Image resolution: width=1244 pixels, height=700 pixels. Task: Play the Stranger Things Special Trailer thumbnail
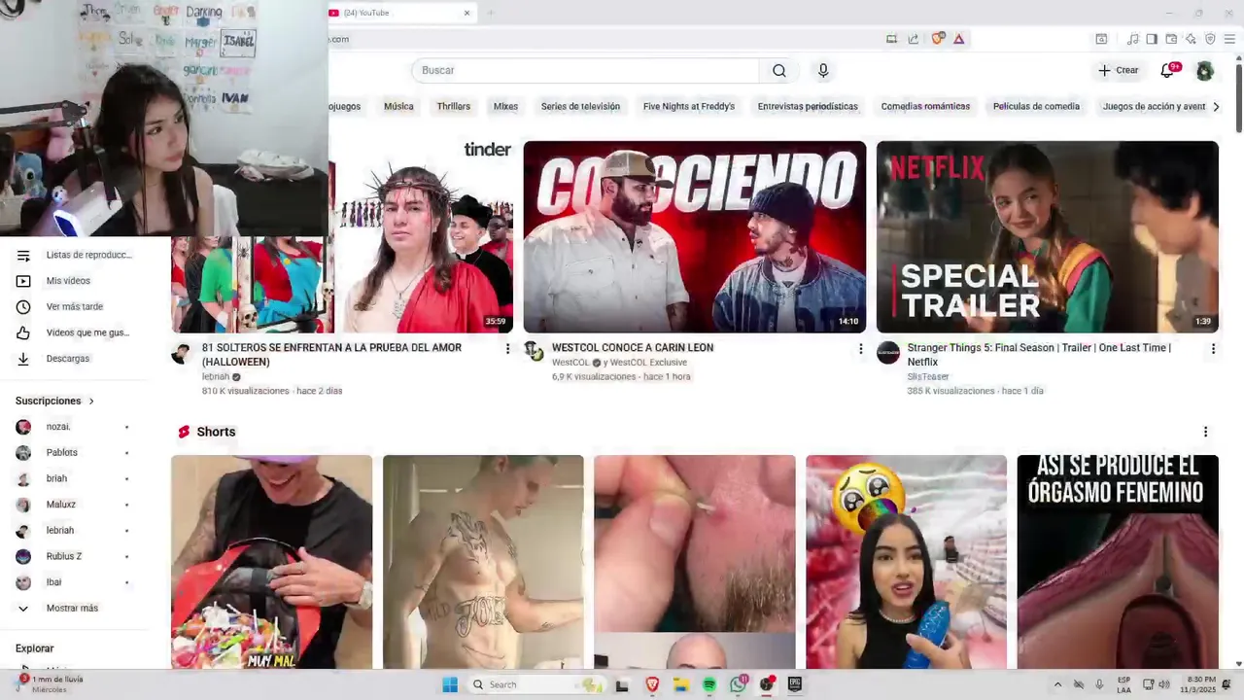pyautogui.click(x=1048, y=236)
